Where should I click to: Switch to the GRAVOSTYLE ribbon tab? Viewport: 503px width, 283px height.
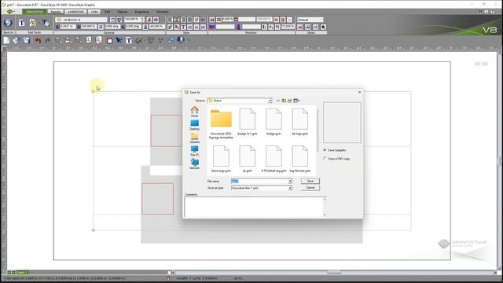(x=35, y=12)
